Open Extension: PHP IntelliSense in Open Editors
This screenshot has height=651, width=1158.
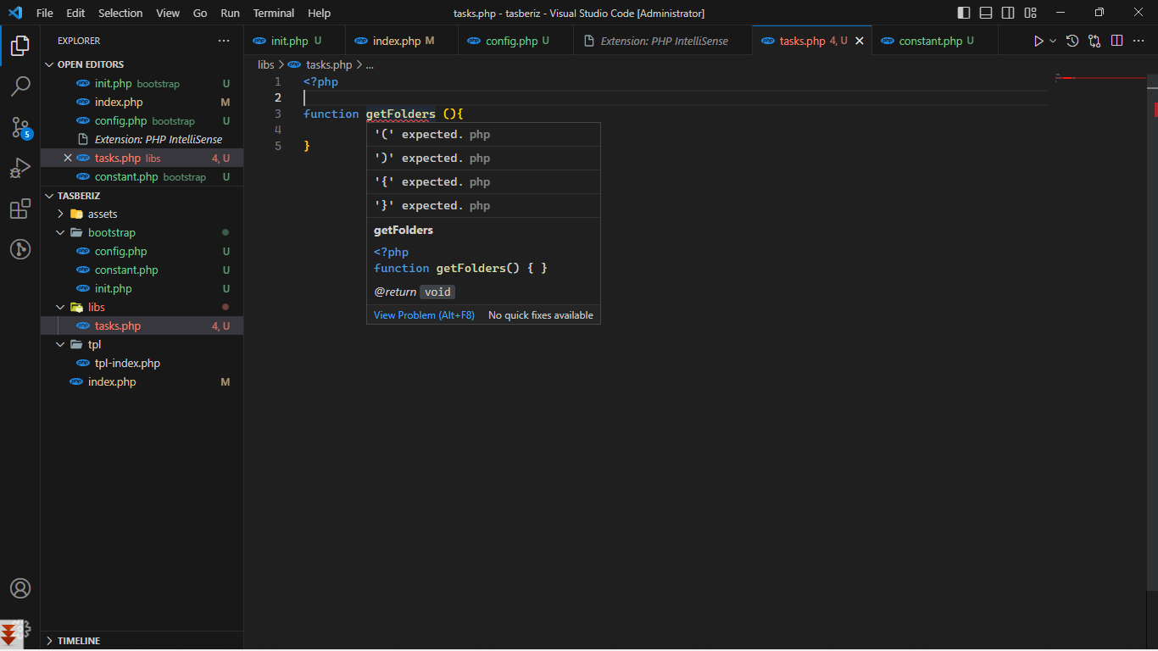coord(142,139)
